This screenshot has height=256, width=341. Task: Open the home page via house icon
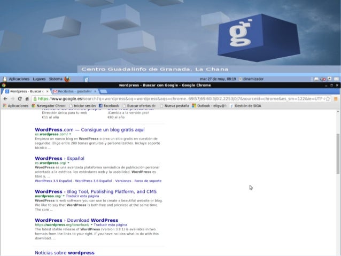click(27, 99)
